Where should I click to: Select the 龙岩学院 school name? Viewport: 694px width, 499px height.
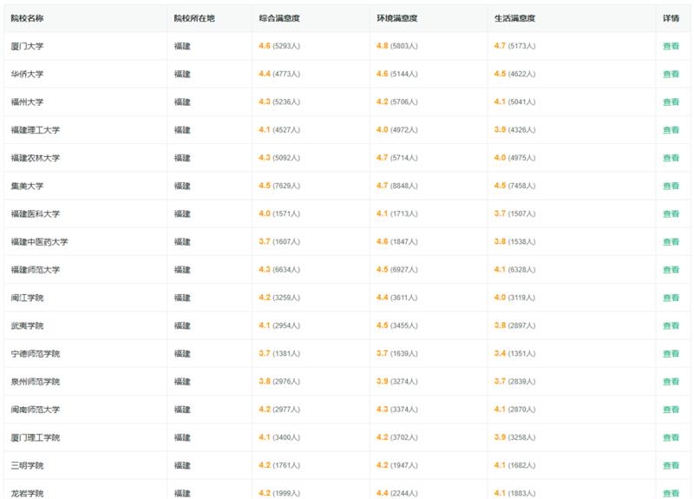27,493
